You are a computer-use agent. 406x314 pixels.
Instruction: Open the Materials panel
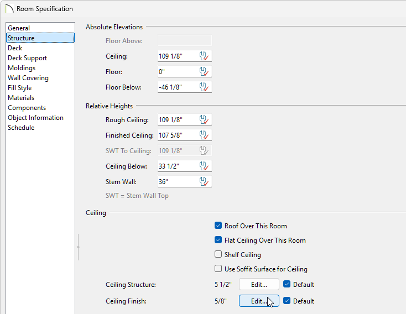click(x=40, y=98)
